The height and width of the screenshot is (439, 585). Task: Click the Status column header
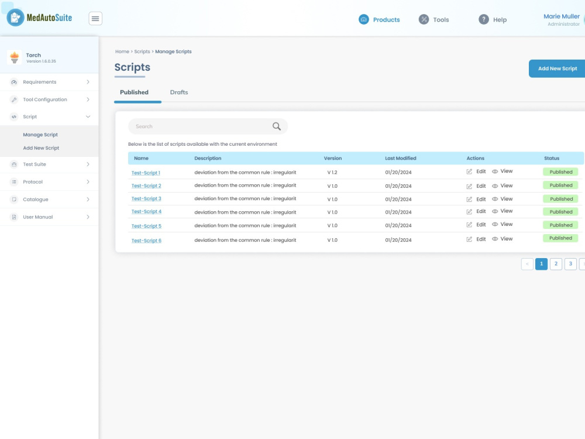[552, 158]
